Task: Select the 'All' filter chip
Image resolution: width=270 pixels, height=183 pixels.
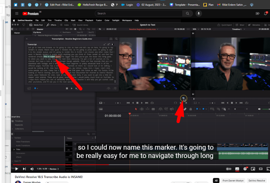Action: click(216, 180)
